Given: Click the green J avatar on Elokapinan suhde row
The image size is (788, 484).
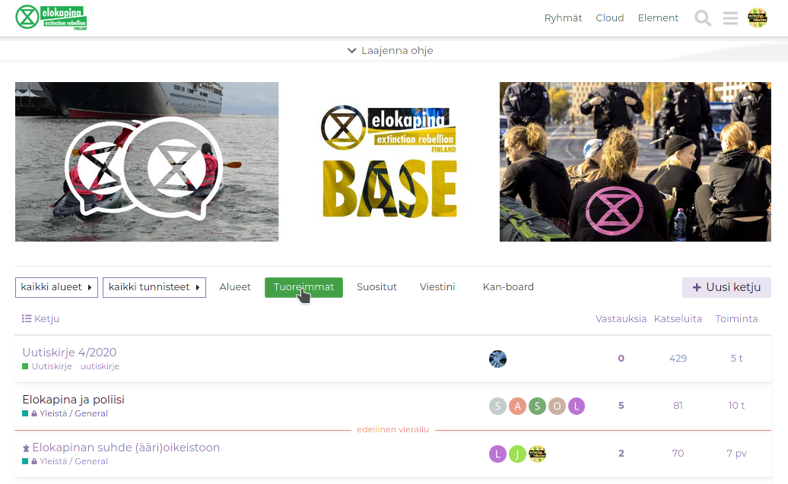Looking at the screenshot, I should pos(517,454).
